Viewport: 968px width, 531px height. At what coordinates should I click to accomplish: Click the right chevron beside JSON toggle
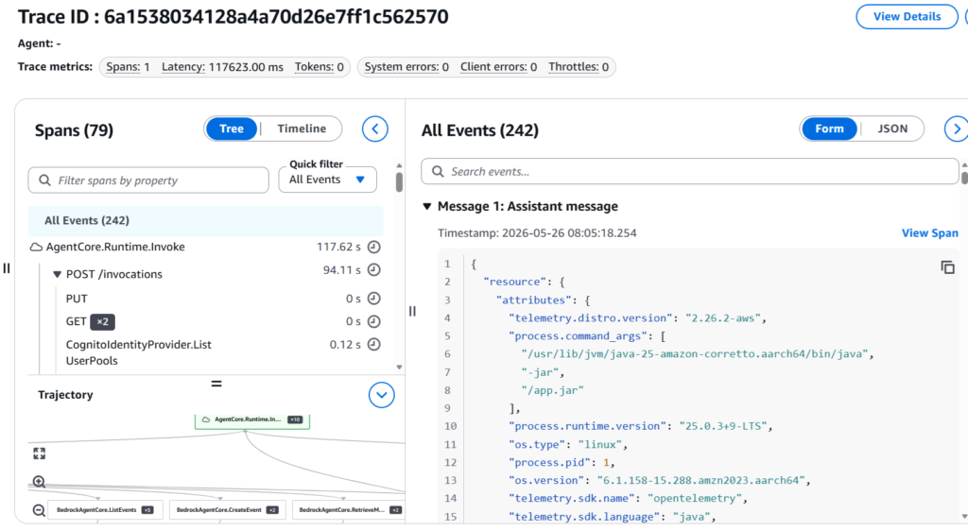(957, 128)
